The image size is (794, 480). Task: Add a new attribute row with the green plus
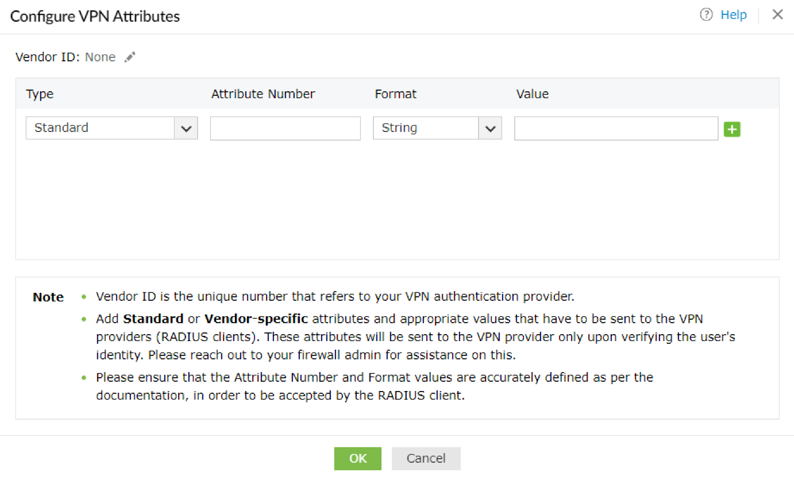pos(732,129)
